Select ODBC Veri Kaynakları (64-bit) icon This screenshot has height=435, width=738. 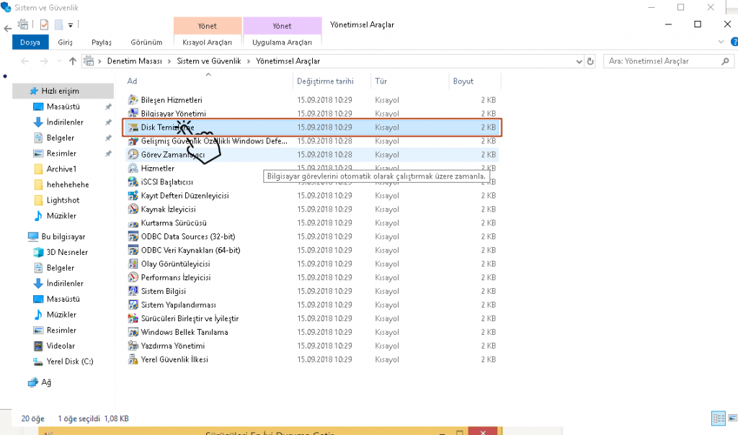pyautogui.click(x=133, y=250)
